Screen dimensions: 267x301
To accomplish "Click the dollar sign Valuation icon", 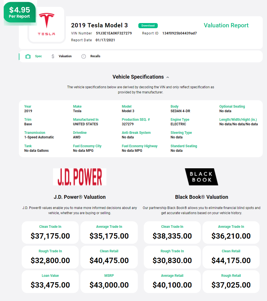I will 53,56.
